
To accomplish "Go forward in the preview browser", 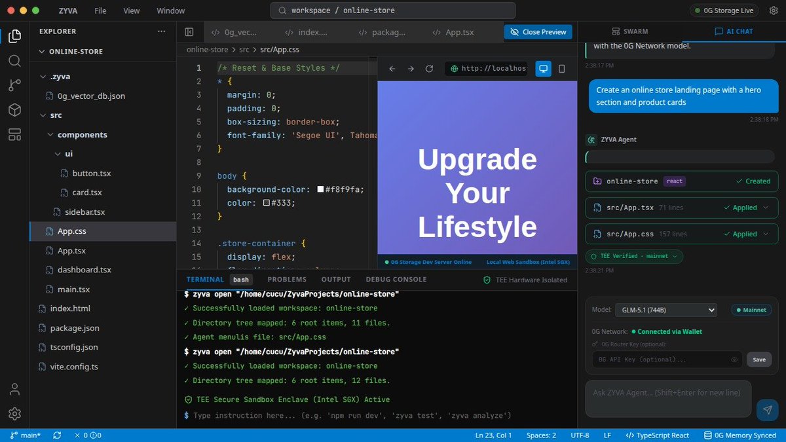I will tap(411, 69).
